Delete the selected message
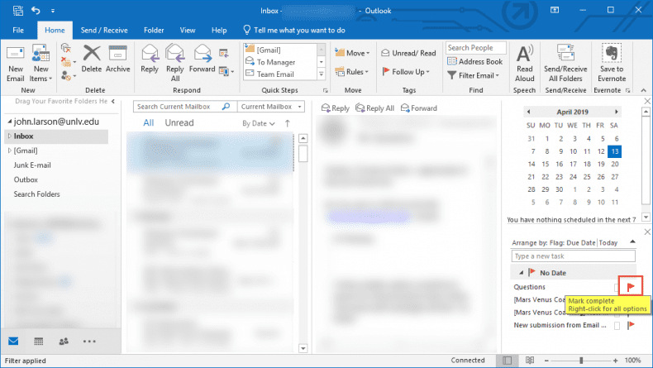This screenshot has height=368, width=653. [x=92, y=58]
